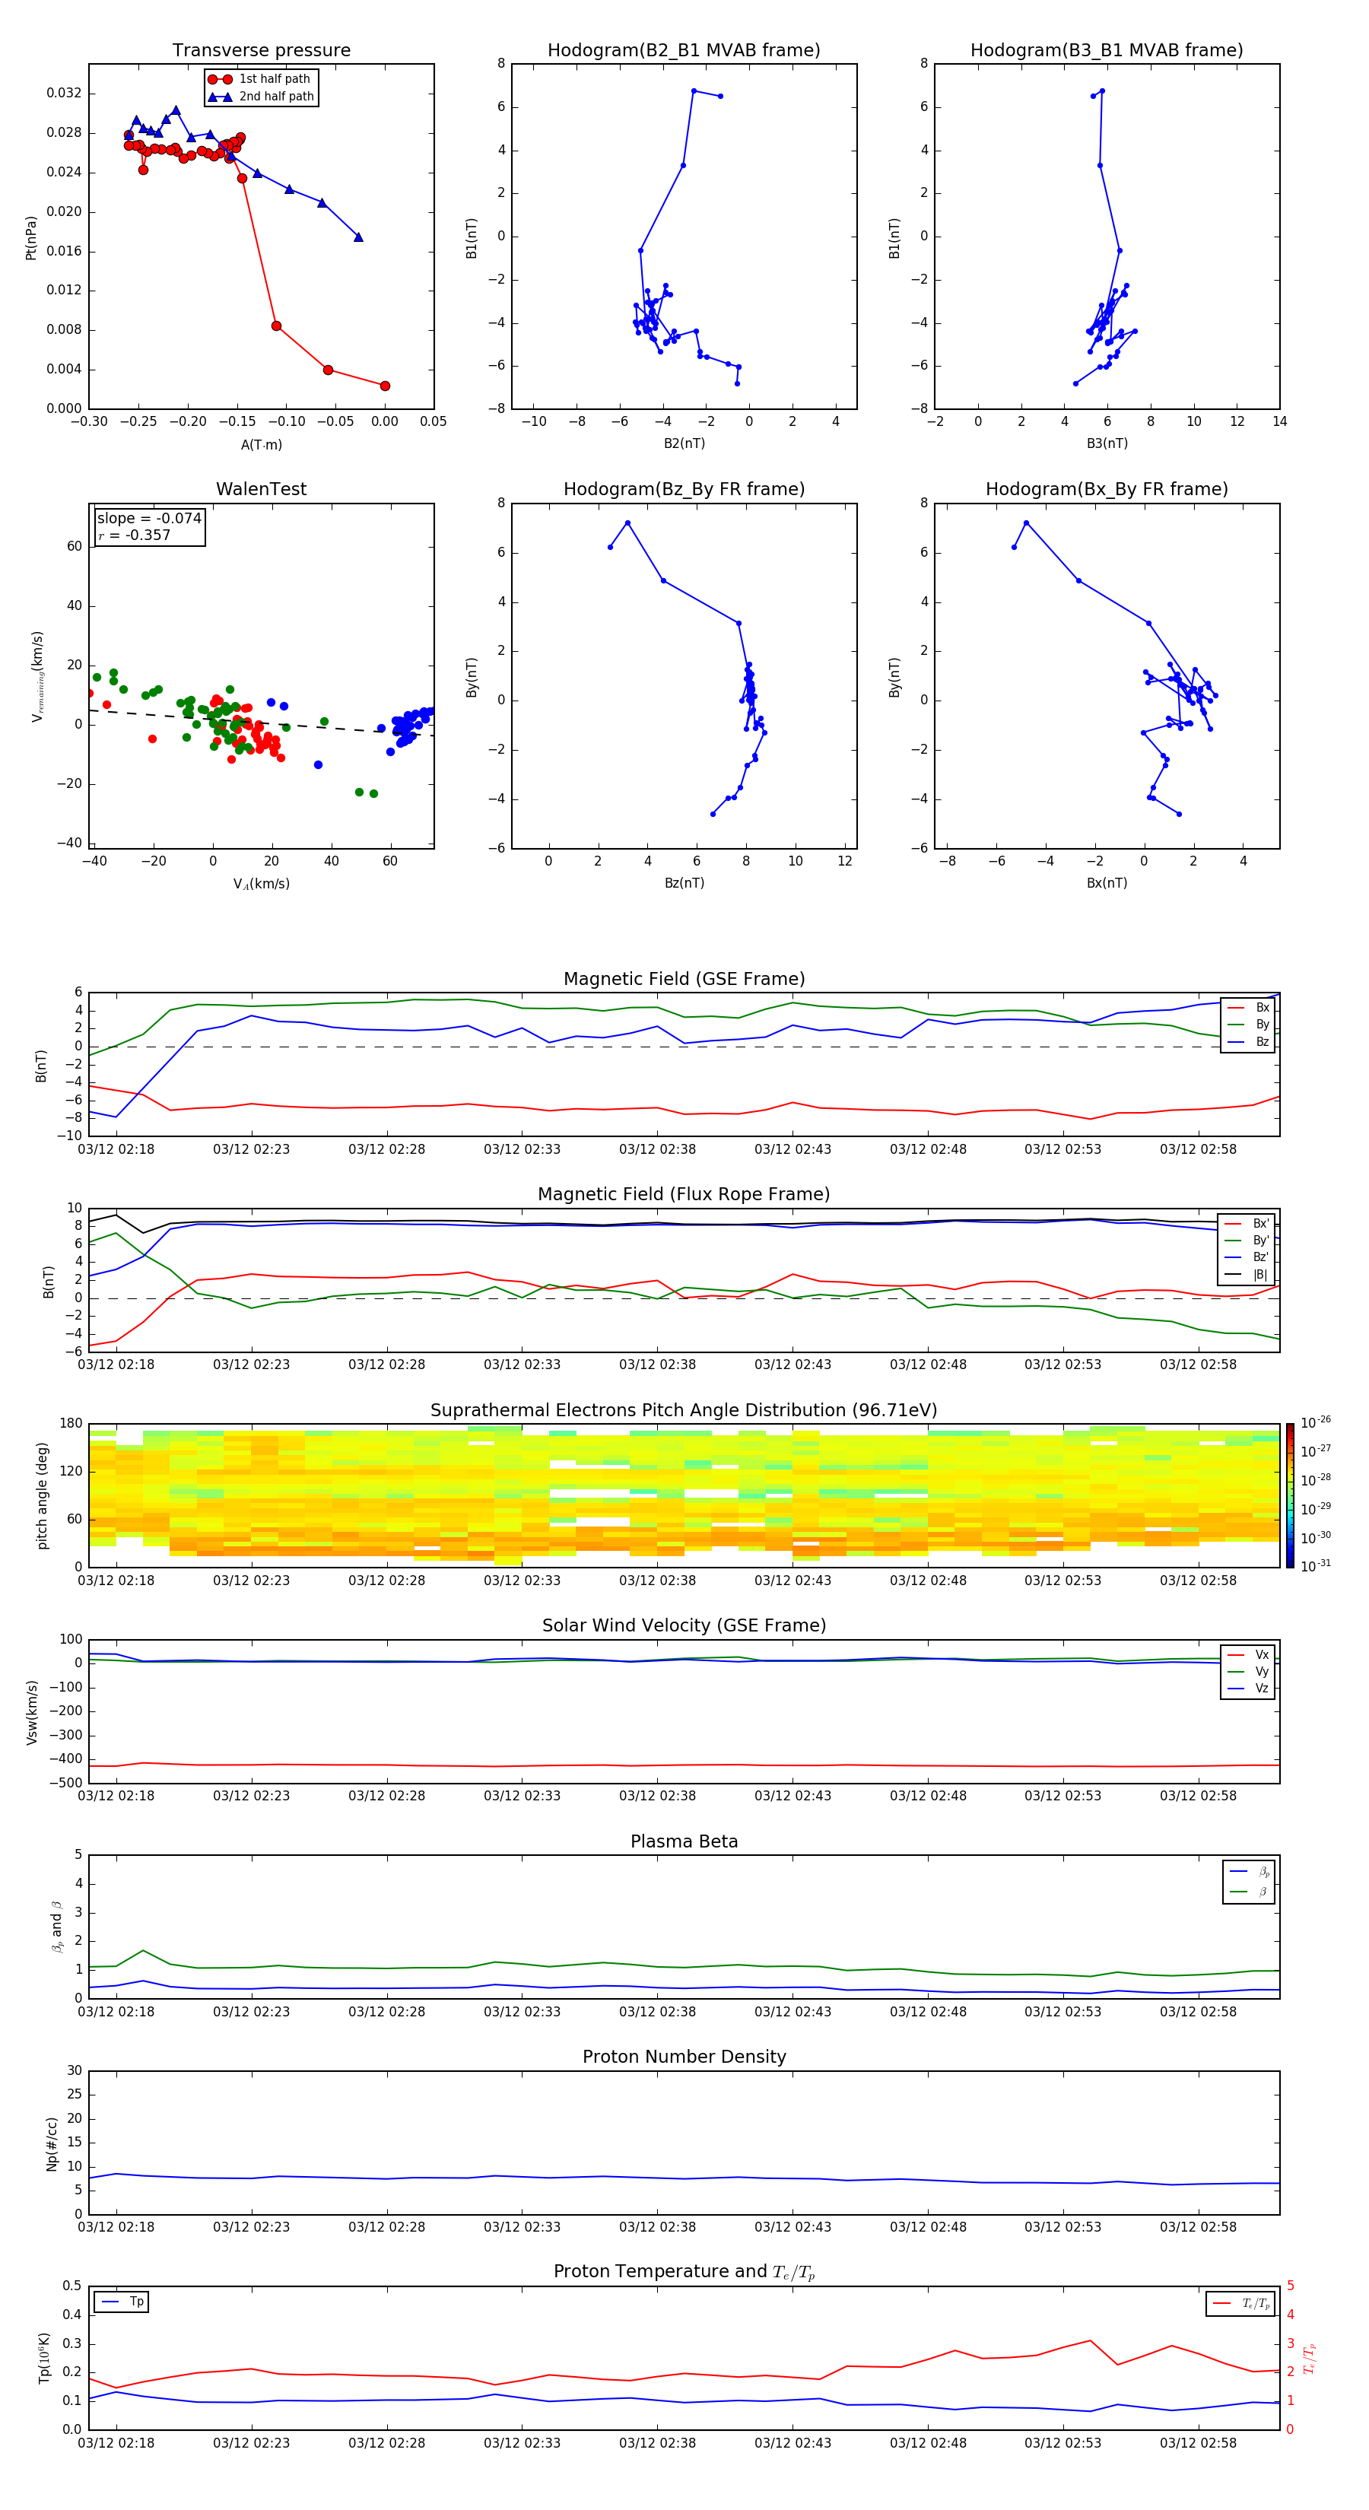Click the βp entry in Plasma Beta legend
Screen dimensions: 1369x2510
1250,1872
